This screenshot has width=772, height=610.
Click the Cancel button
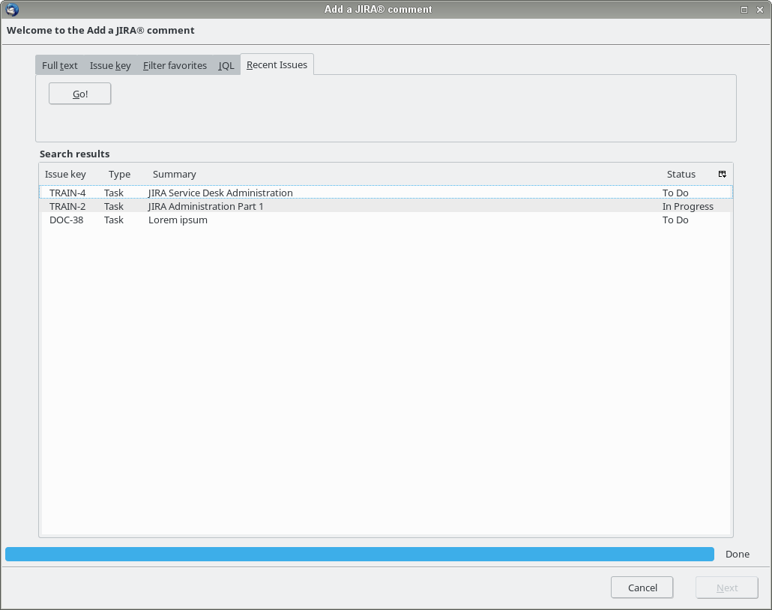pos(642,588)
